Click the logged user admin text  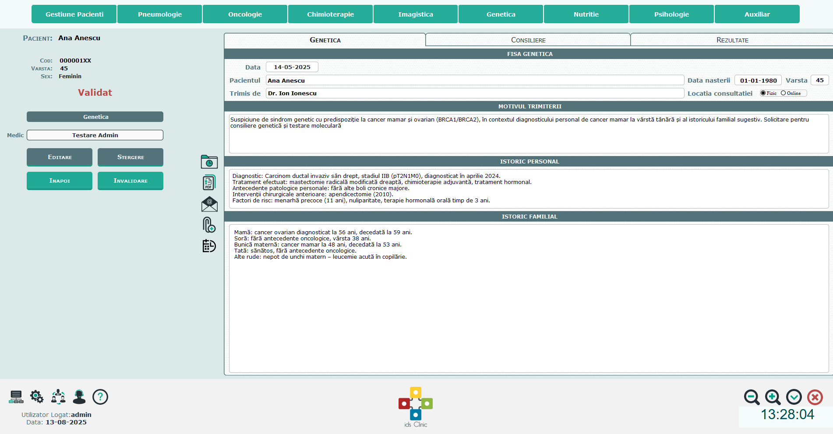(x=81, y=415)
